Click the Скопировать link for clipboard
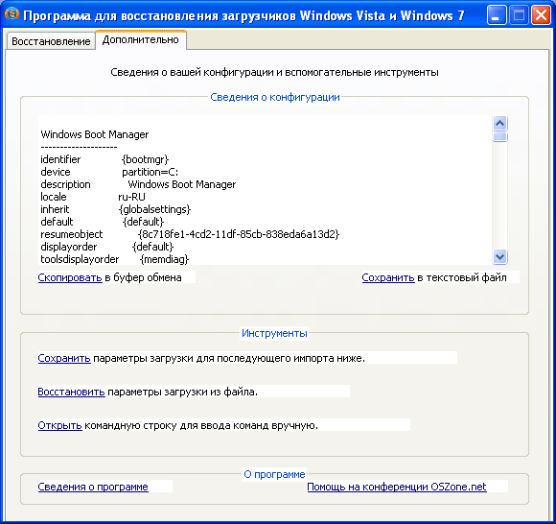This screenshot has height=524, width=556. click(x=70, y=277)
